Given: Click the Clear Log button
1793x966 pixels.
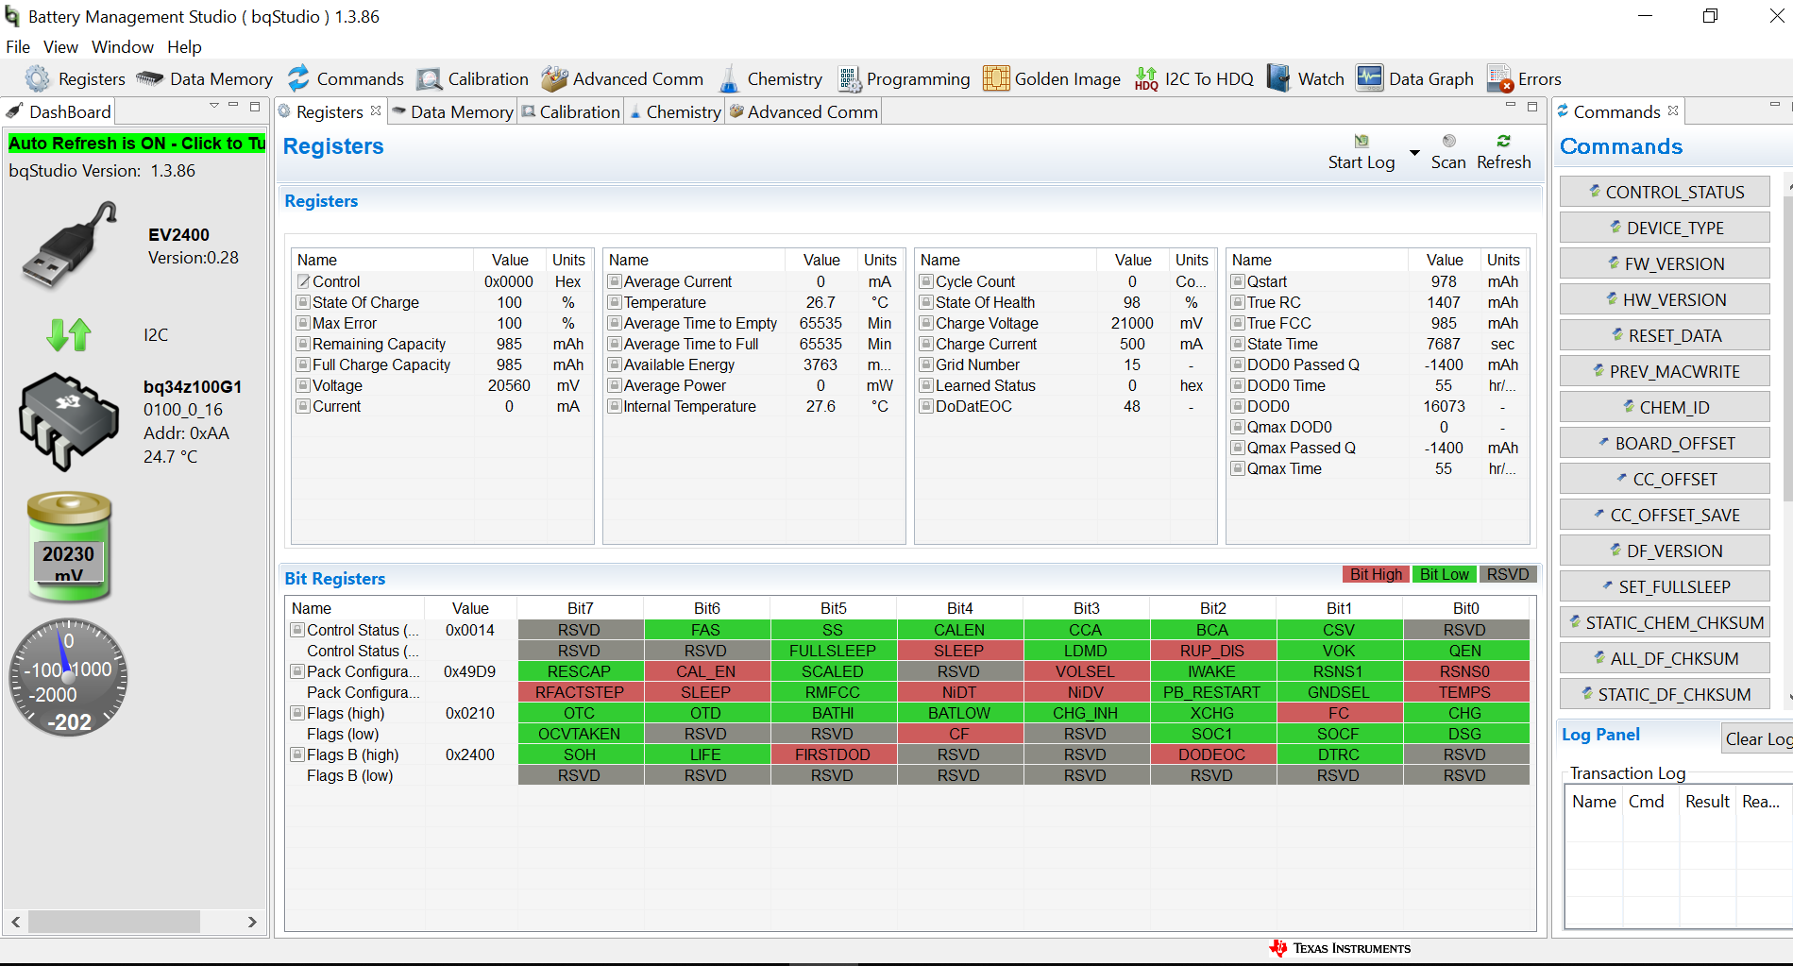Looking at the screenshot, I should click(1757, 738).
